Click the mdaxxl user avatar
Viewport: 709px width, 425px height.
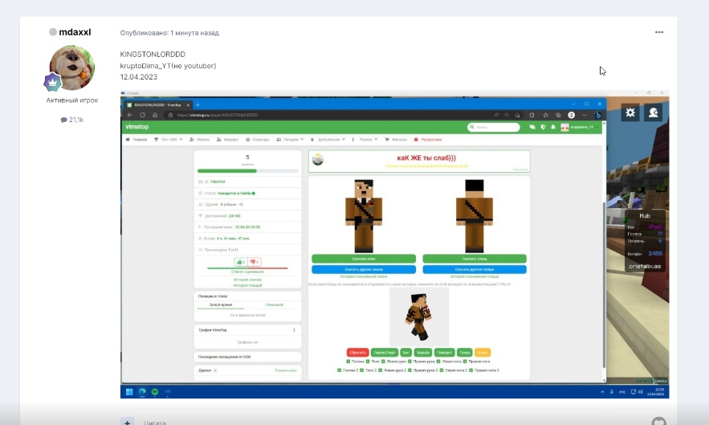click(72, 67)
